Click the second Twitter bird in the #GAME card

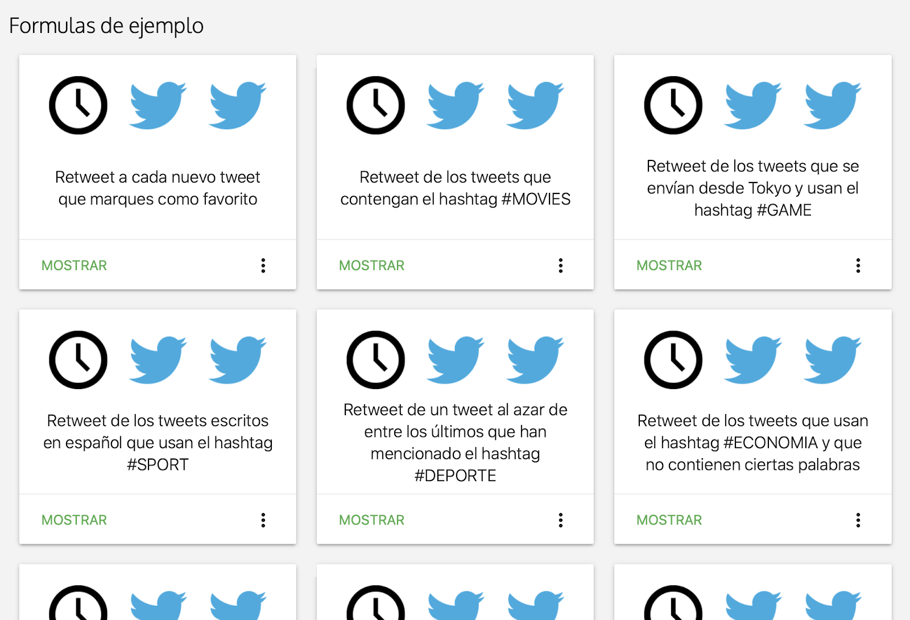click(x=832, y=105)
